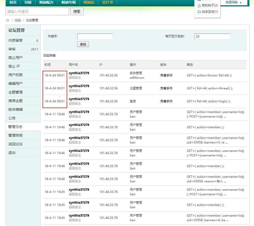This screenshot has height=226, width=254.
Task: Open 论坛 breadcrumb link
Action: tap(18, 20)
